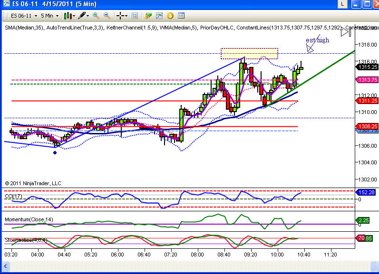This screenshot has height=274, width=379.
Task: Click the 1315.25 current price marker
Action: pos(367,67)
